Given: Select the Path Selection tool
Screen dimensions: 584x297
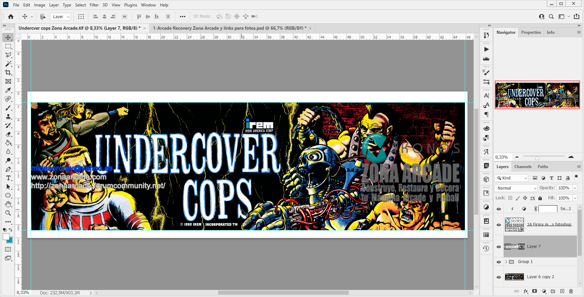Looking at the screenshot, I should (x=8, y=187).
